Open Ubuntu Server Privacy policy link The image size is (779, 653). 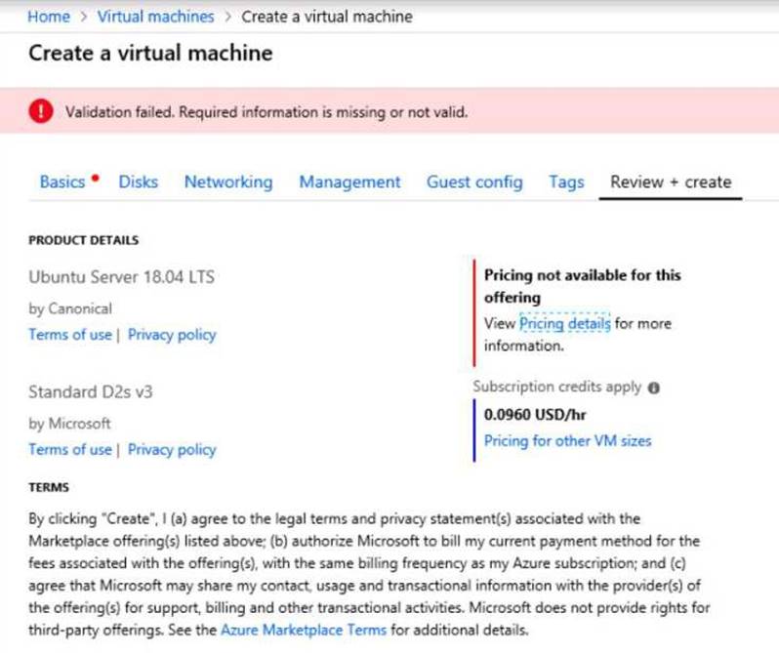tap(172, 335)
